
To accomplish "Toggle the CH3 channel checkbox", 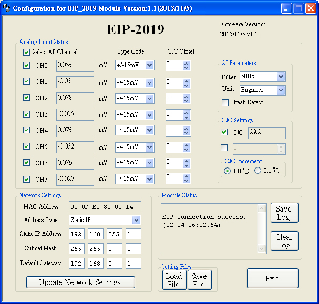I will [x=26, y=114].
